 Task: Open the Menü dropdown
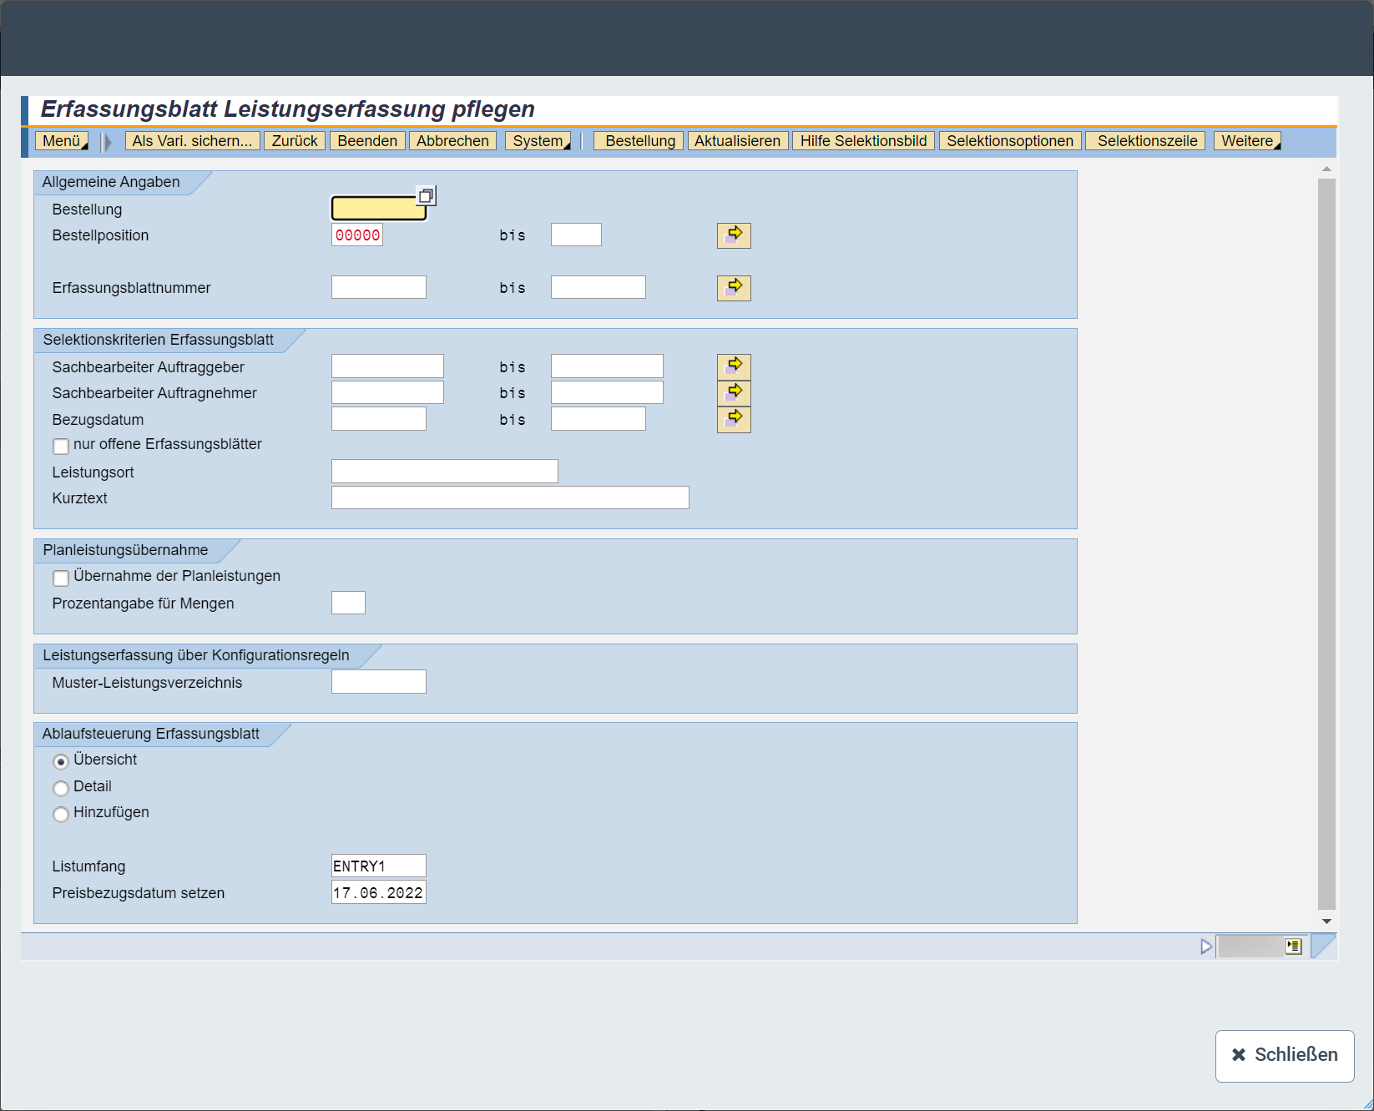click(62, 141)
